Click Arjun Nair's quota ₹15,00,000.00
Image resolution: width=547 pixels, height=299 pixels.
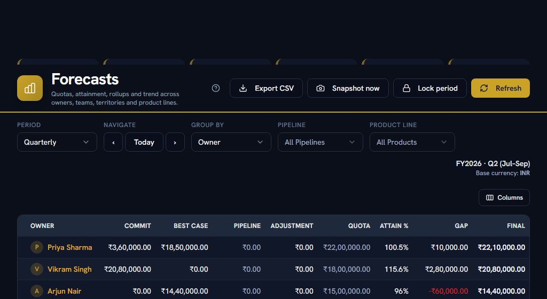coord(347,292)
